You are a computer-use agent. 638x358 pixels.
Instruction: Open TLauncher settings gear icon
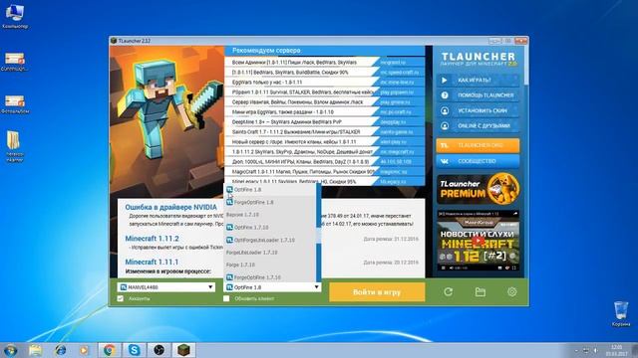511,291
